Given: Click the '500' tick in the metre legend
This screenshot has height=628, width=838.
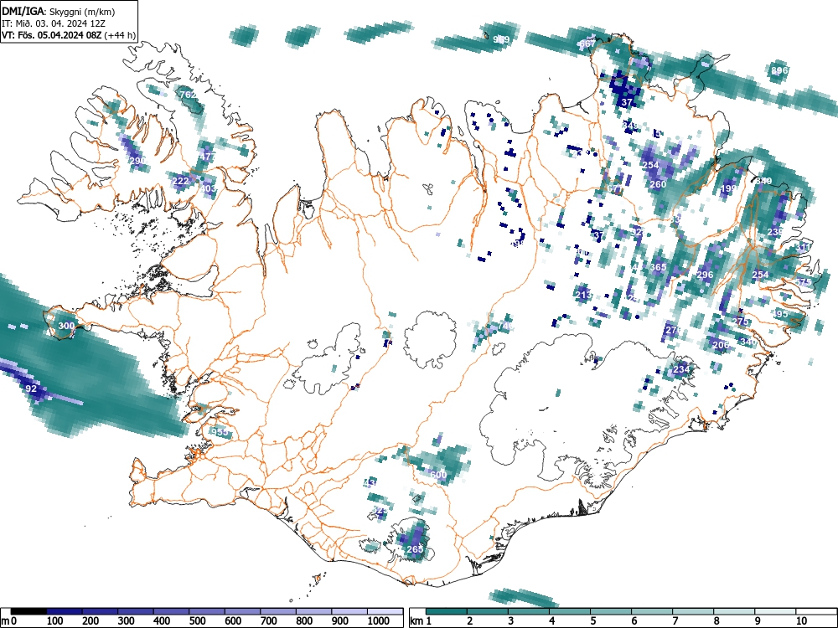Looking at the screenshot, I should [x=197, y=620].
